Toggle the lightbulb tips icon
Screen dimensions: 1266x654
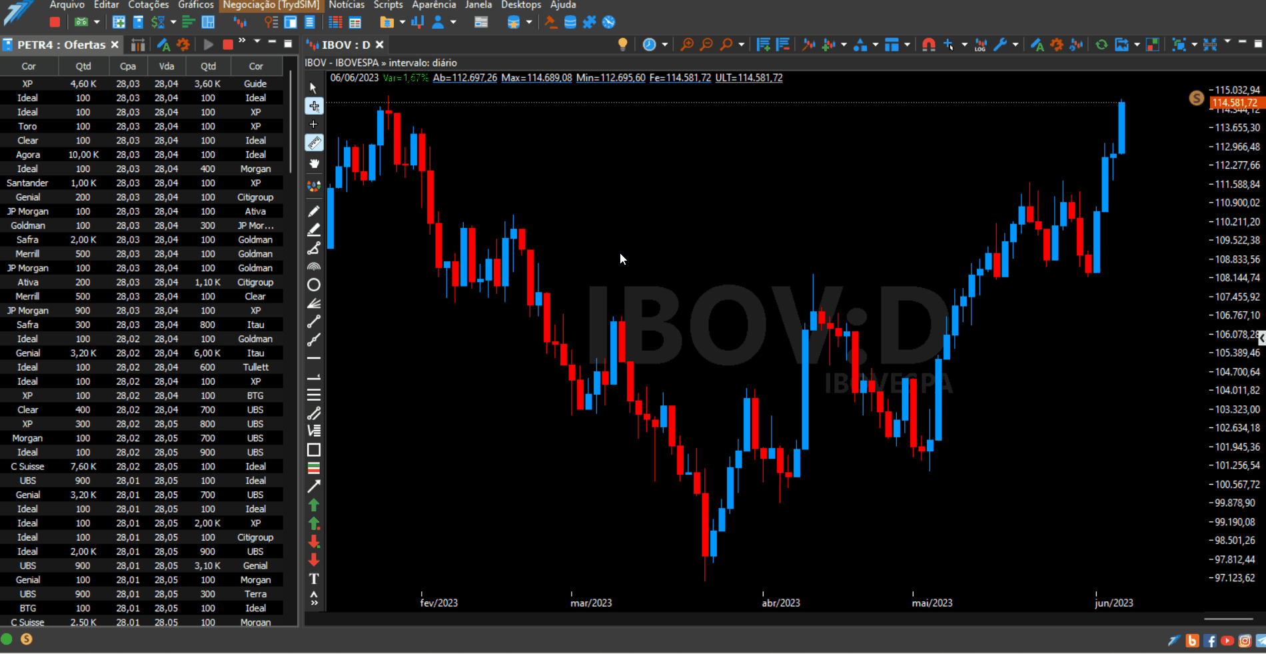click(622, 45)
